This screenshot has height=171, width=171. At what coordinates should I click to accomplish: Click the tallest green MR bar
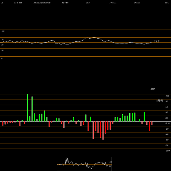[27, 108]
